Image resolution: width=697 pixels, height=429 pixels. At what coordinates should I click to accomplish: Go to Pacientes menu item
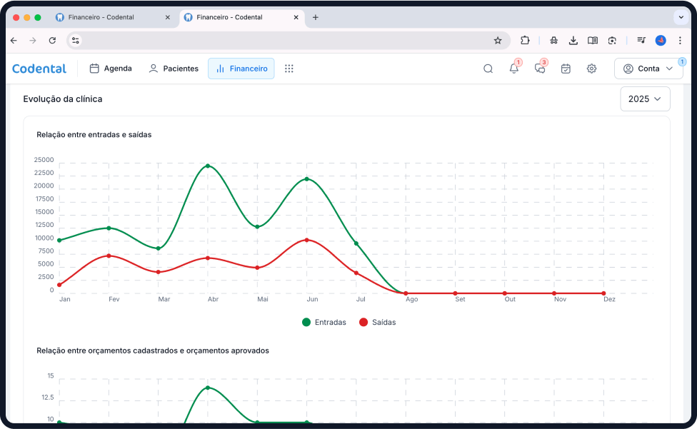[x=173, y=69]
